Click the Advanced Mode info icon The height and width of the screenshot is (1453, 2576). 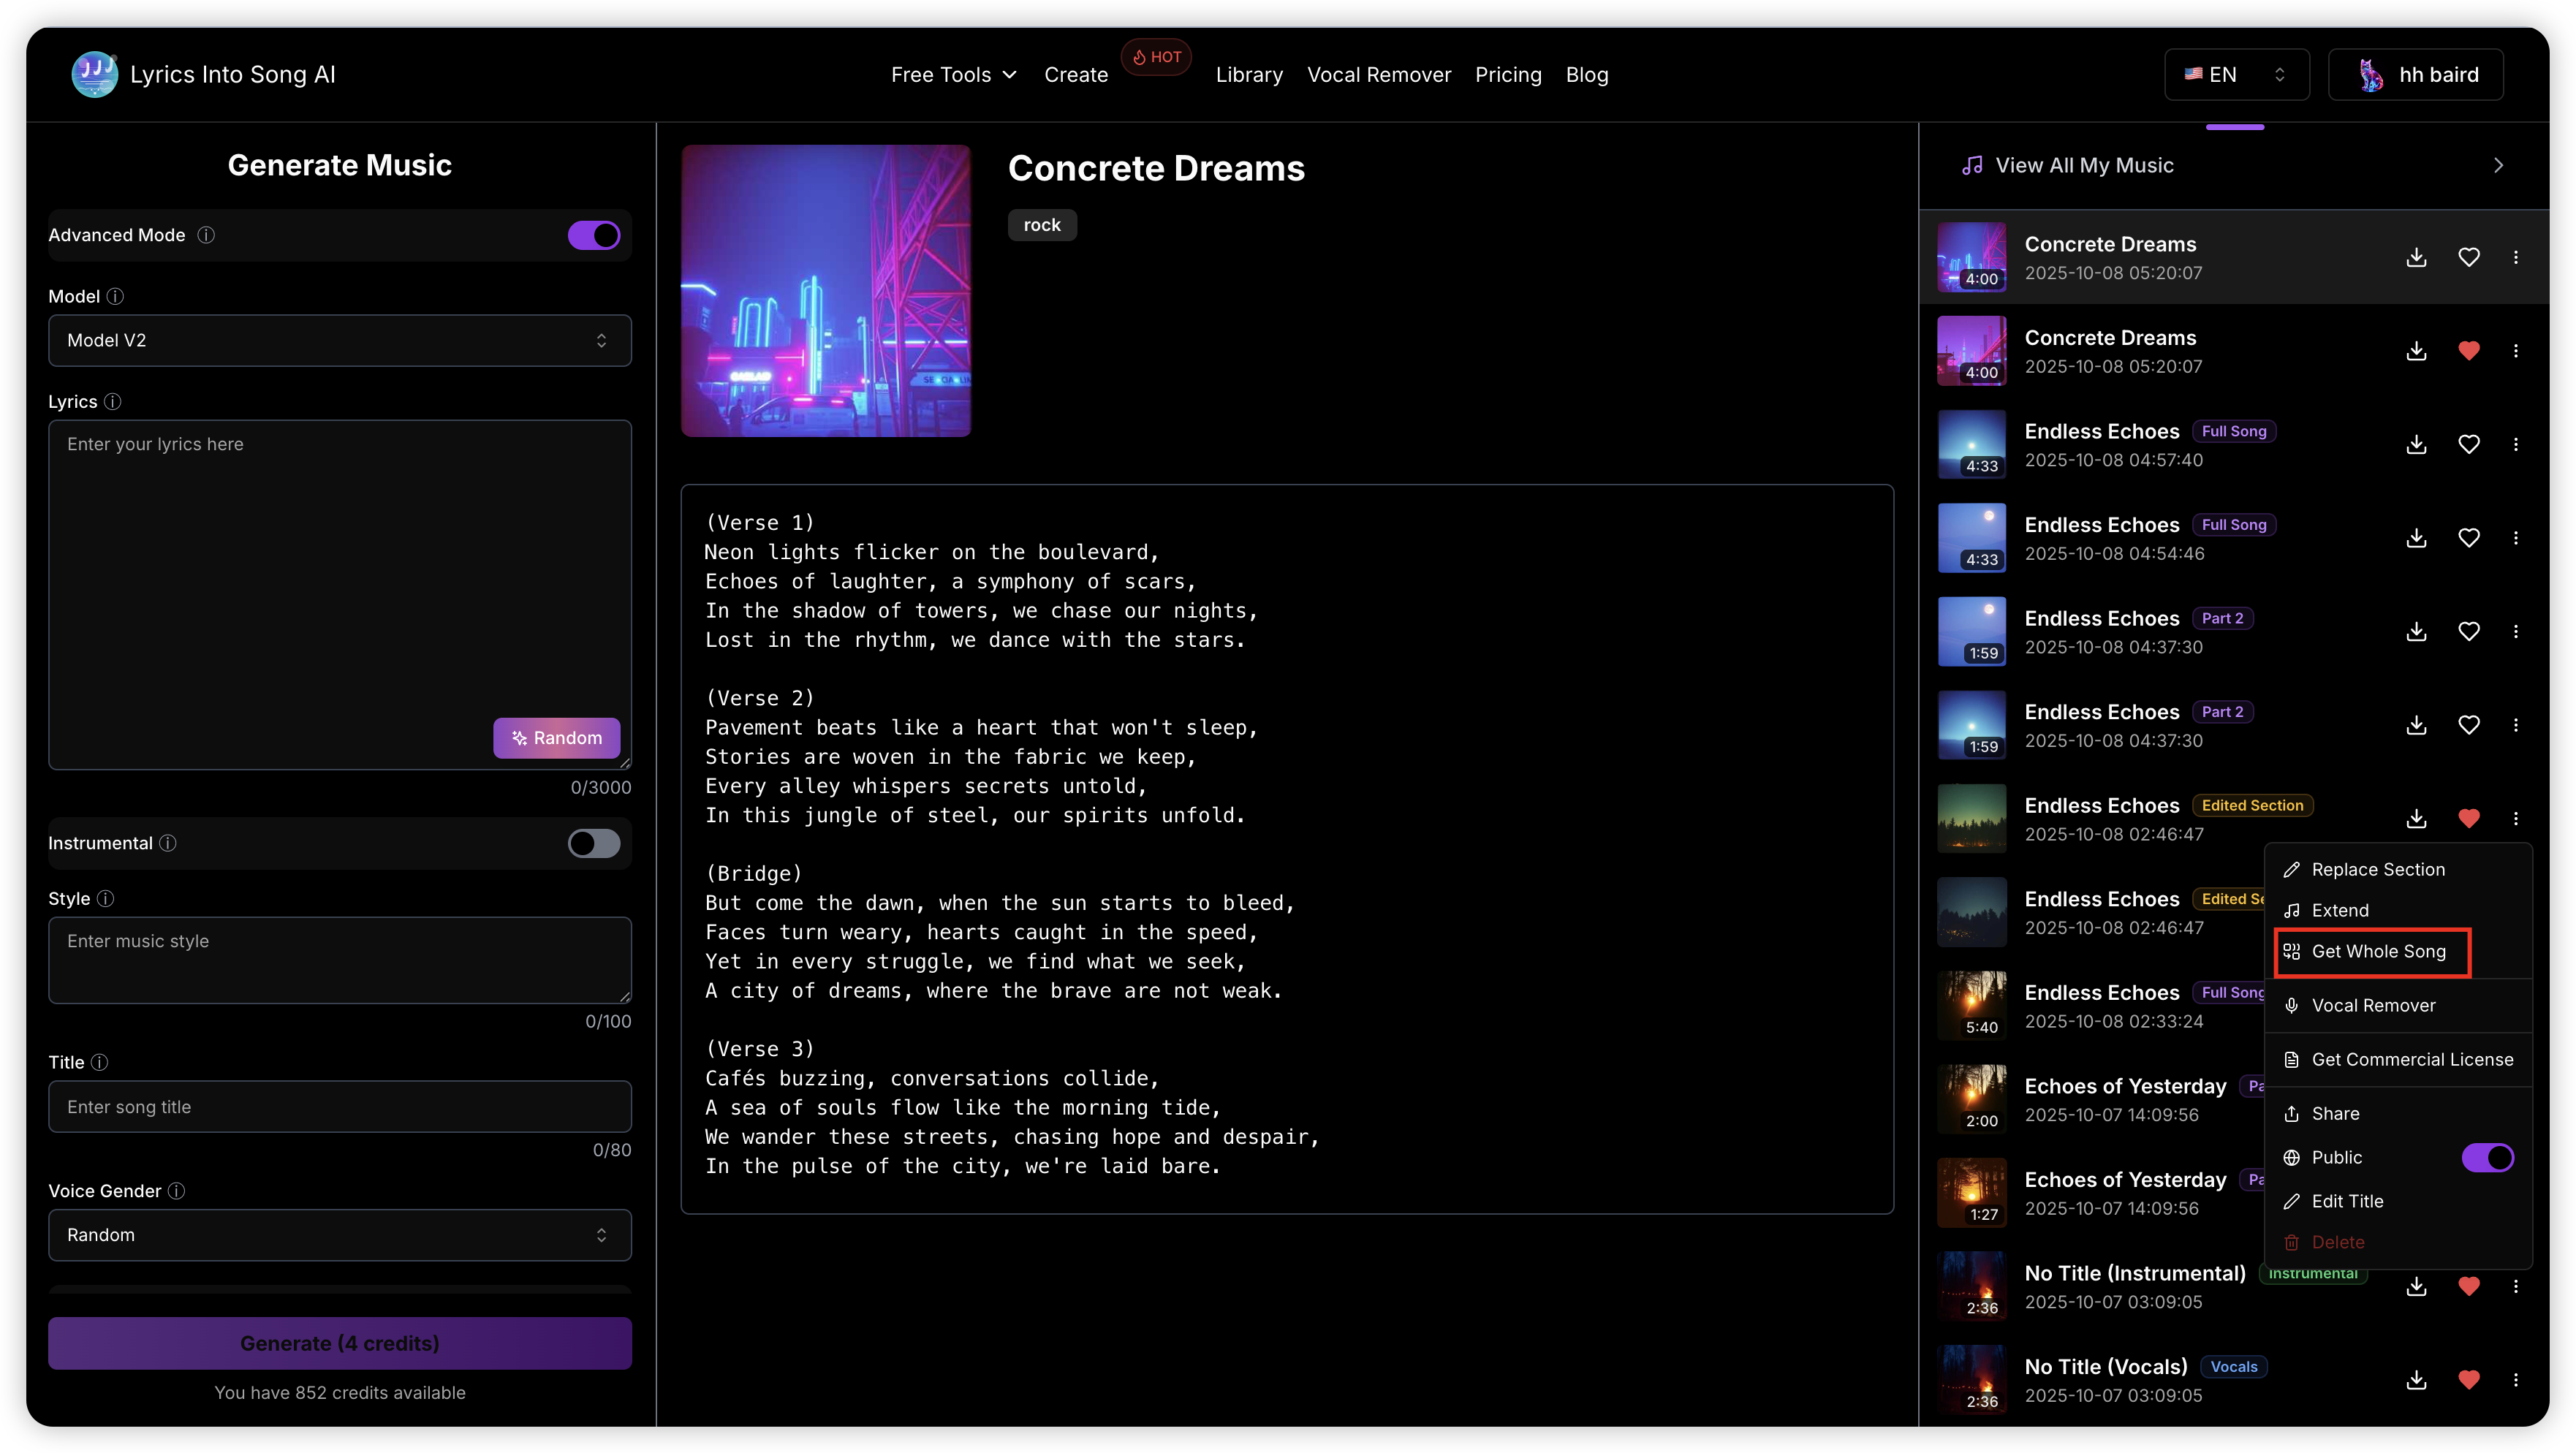click(x=206, y=235)
